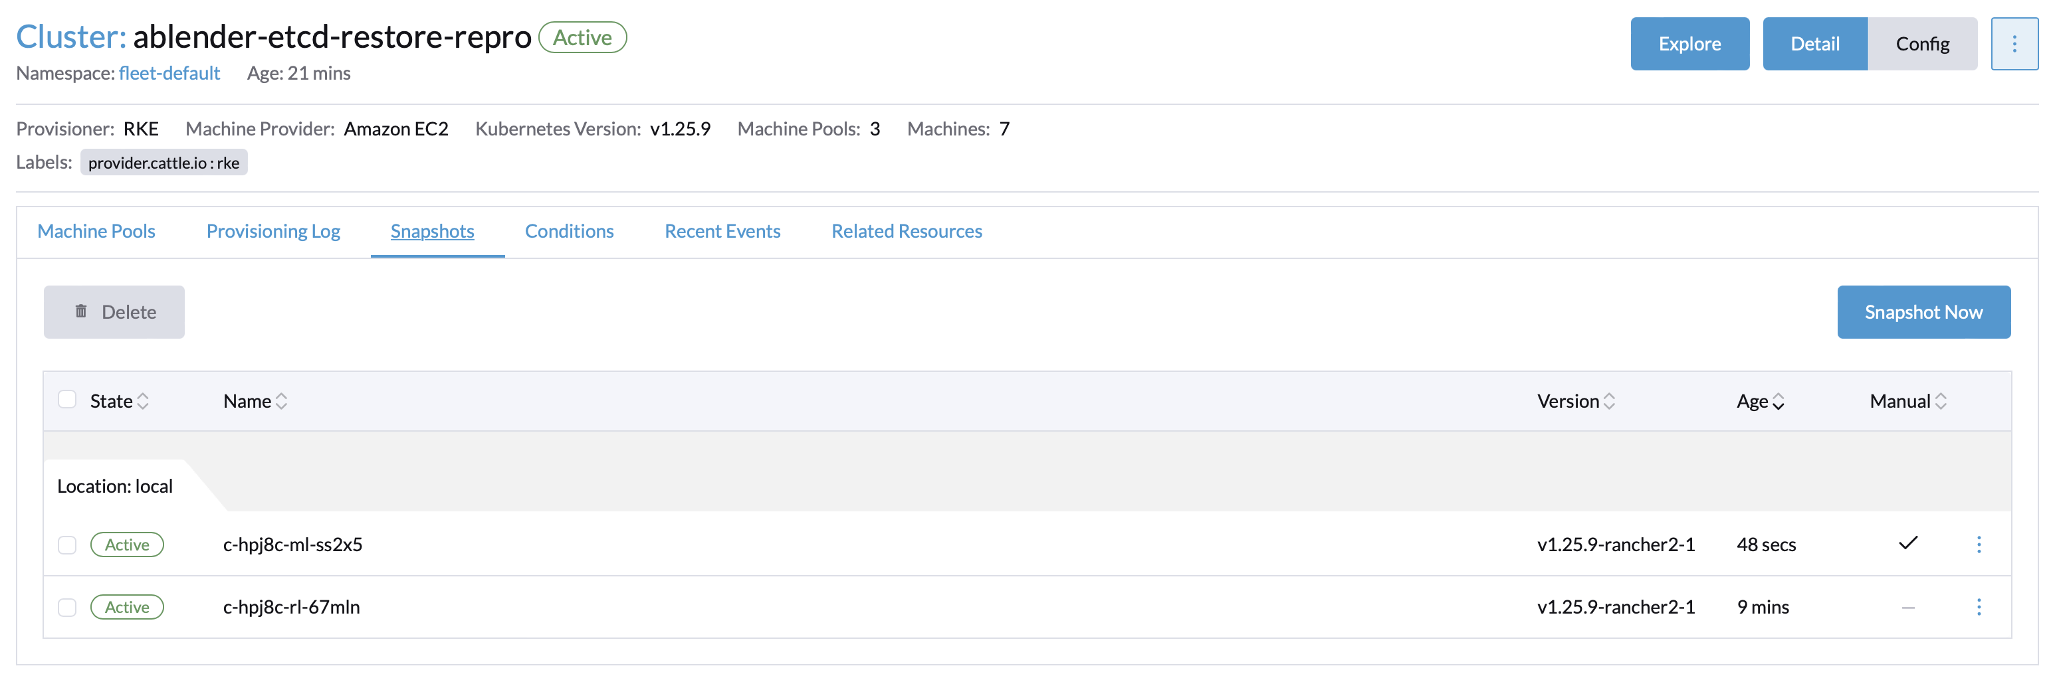Click the trash icon on the Delete button

coord(80,311)
